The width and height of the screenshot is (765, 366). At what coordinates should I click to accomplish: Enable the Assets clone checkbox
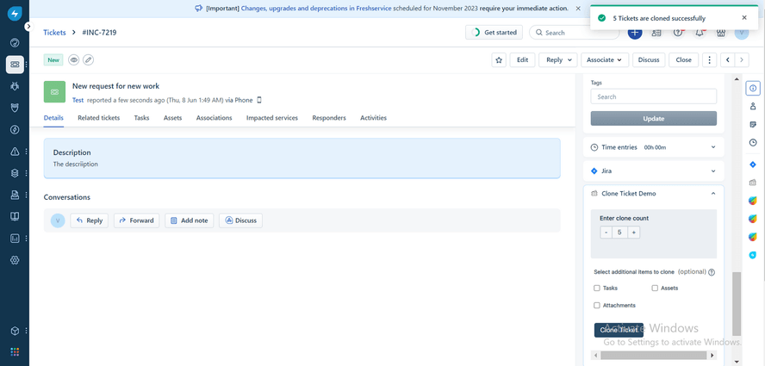655,288
